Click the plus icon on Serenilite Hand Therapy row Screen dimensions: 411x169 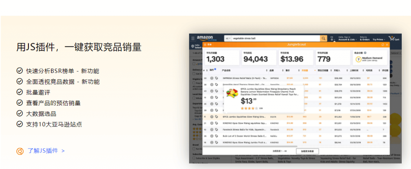[x=212, y=84]
